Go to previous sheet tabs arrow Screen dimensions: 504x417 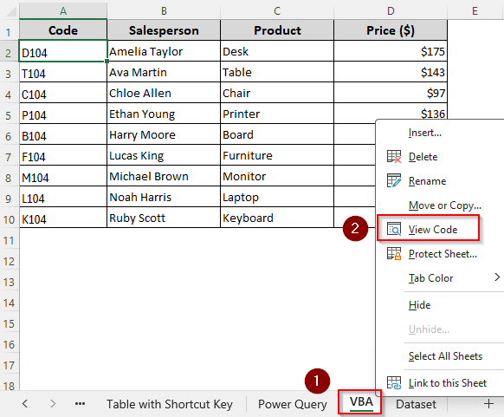[x=25, y=403]
